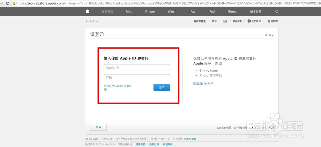Click the 取消 button
Image resolution: width=321 pixels, height=147 pixels.
click(x=98, y=127)
